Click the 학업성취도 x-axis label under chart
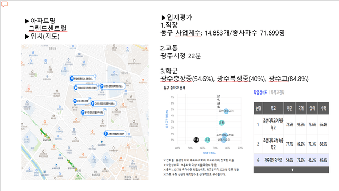The image size is (339, 191). tap(209, 153)
